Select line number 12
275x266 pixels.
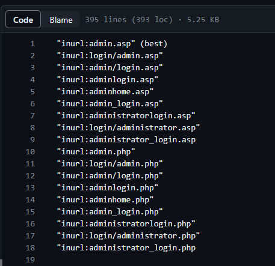click(x=30, y=176)
